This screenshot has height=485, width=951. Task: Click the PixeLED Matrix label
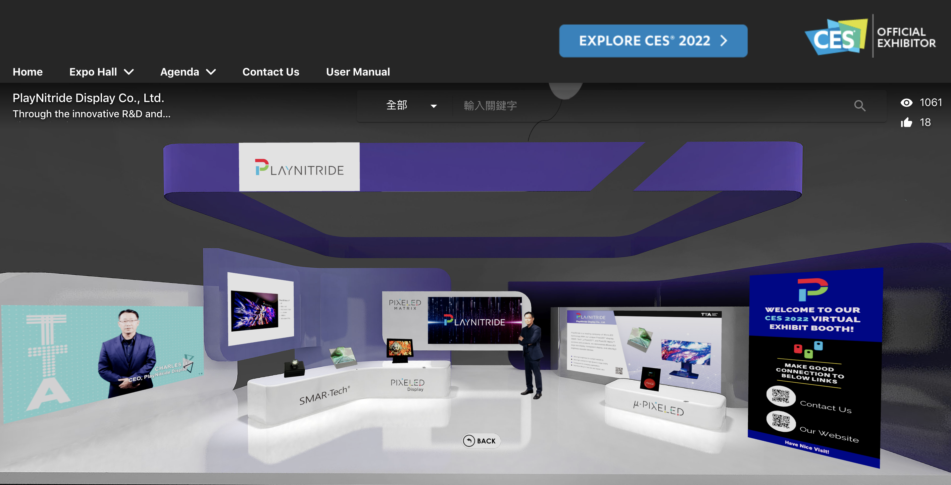tap(405, 305)
